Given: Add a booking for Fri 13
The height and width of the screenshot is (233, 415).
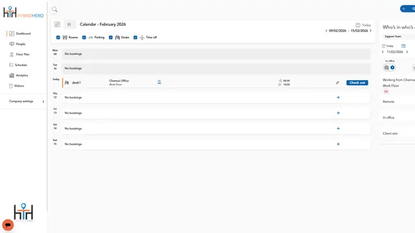Looking at the screenshot, I should [x=338, y=113].
